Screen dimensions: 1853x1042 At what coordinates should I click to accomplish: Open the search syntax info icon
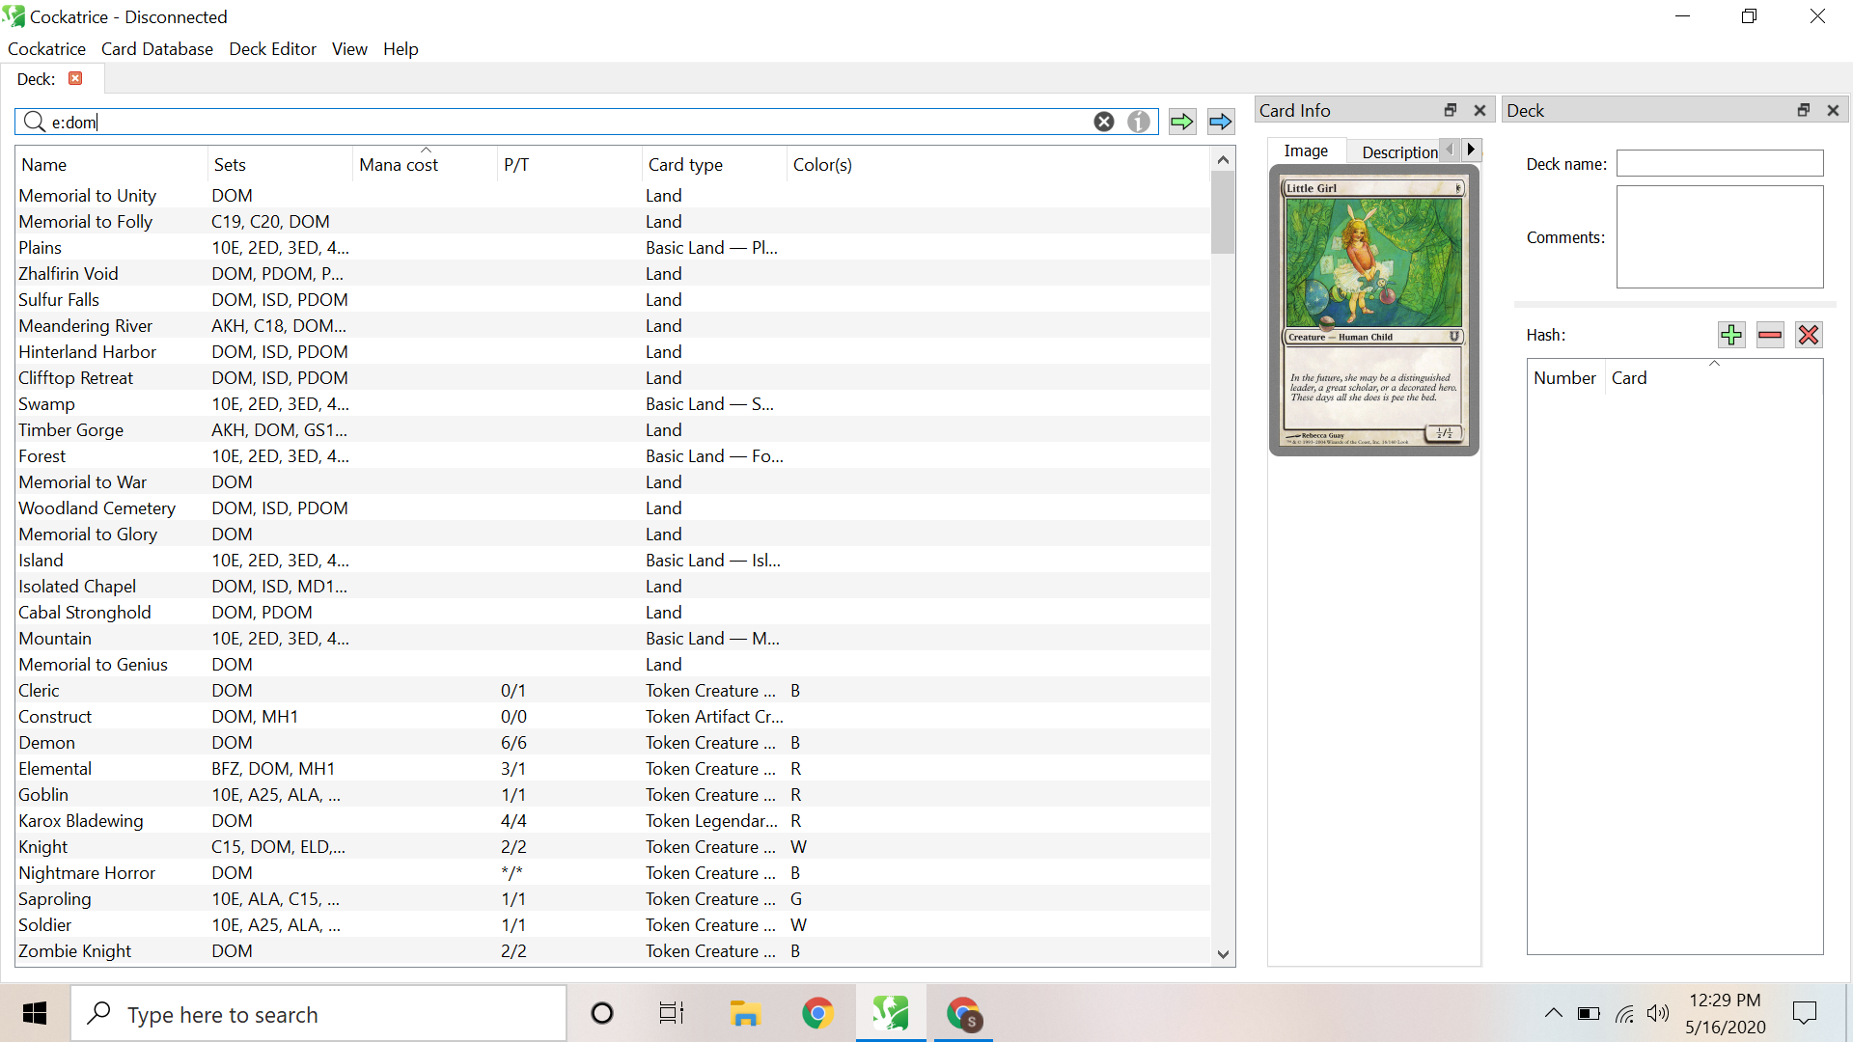[x=1139, y=122]
